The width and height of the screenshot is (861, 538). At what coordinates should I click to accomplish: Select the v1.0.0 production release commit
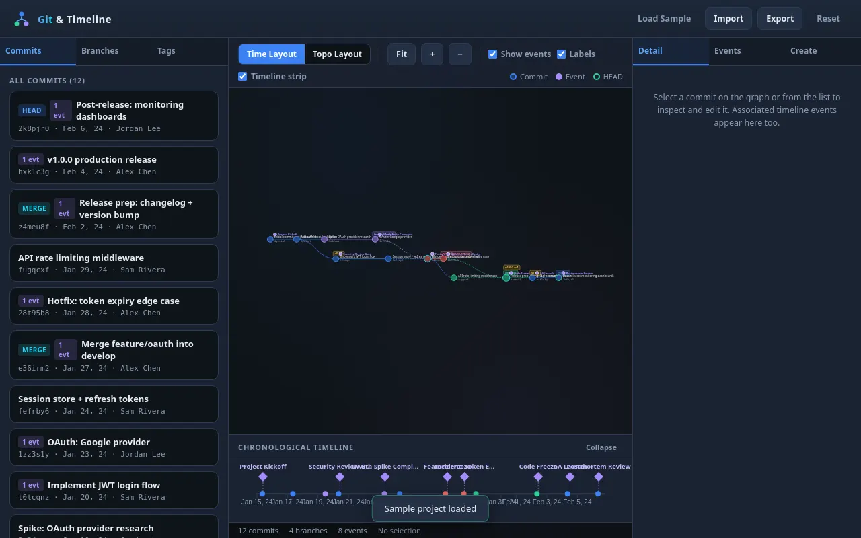(x=114, y=165)
